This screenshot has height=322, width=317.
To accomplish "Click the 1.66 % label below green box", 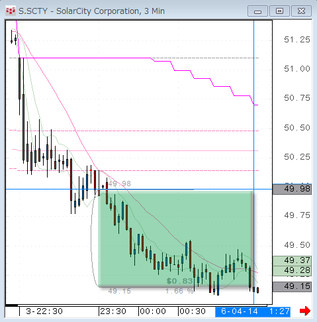I will point(179,291).
